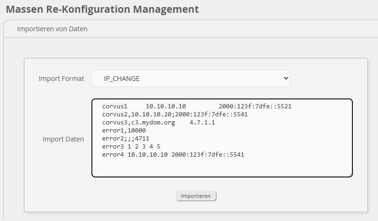Open the Import Format dropdown
Image resolution: width=378 pixels, height=221 pixels.
[190, 79]
